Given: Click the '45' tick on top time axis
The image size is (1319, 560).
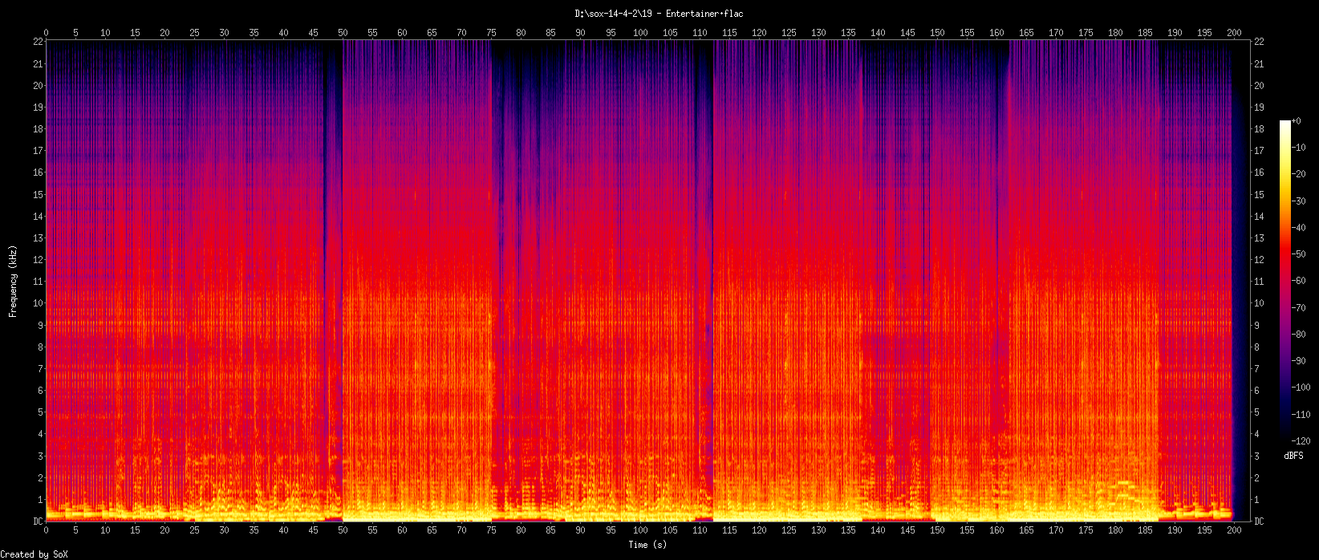Looking at the screenshot, I should (313, 33).
